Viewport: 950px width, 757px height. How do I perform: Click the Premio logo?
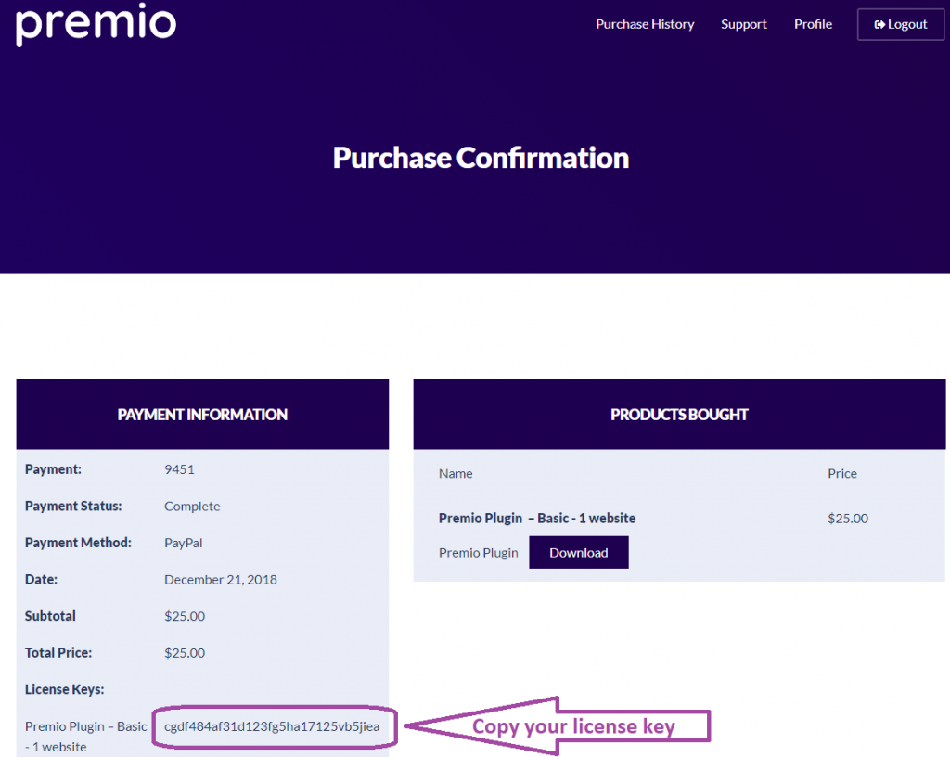pyautogui.click(x=95, y=25)
